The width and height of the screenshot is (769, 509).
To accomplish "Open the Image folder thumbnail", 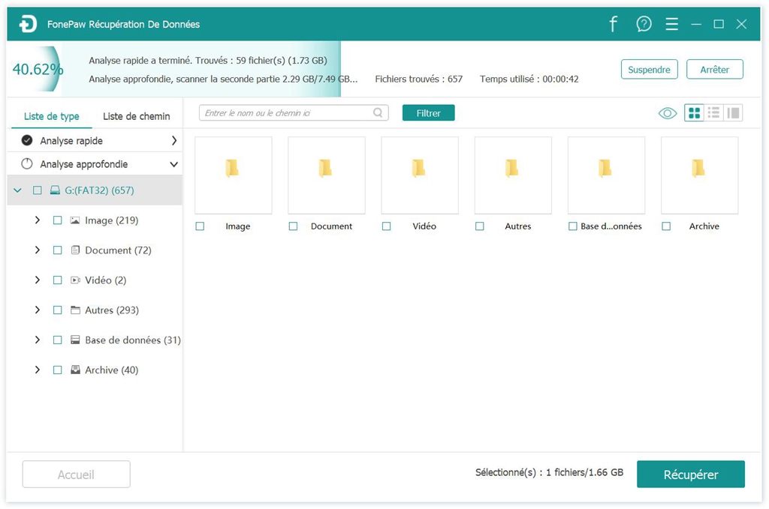I will point(233,175).
